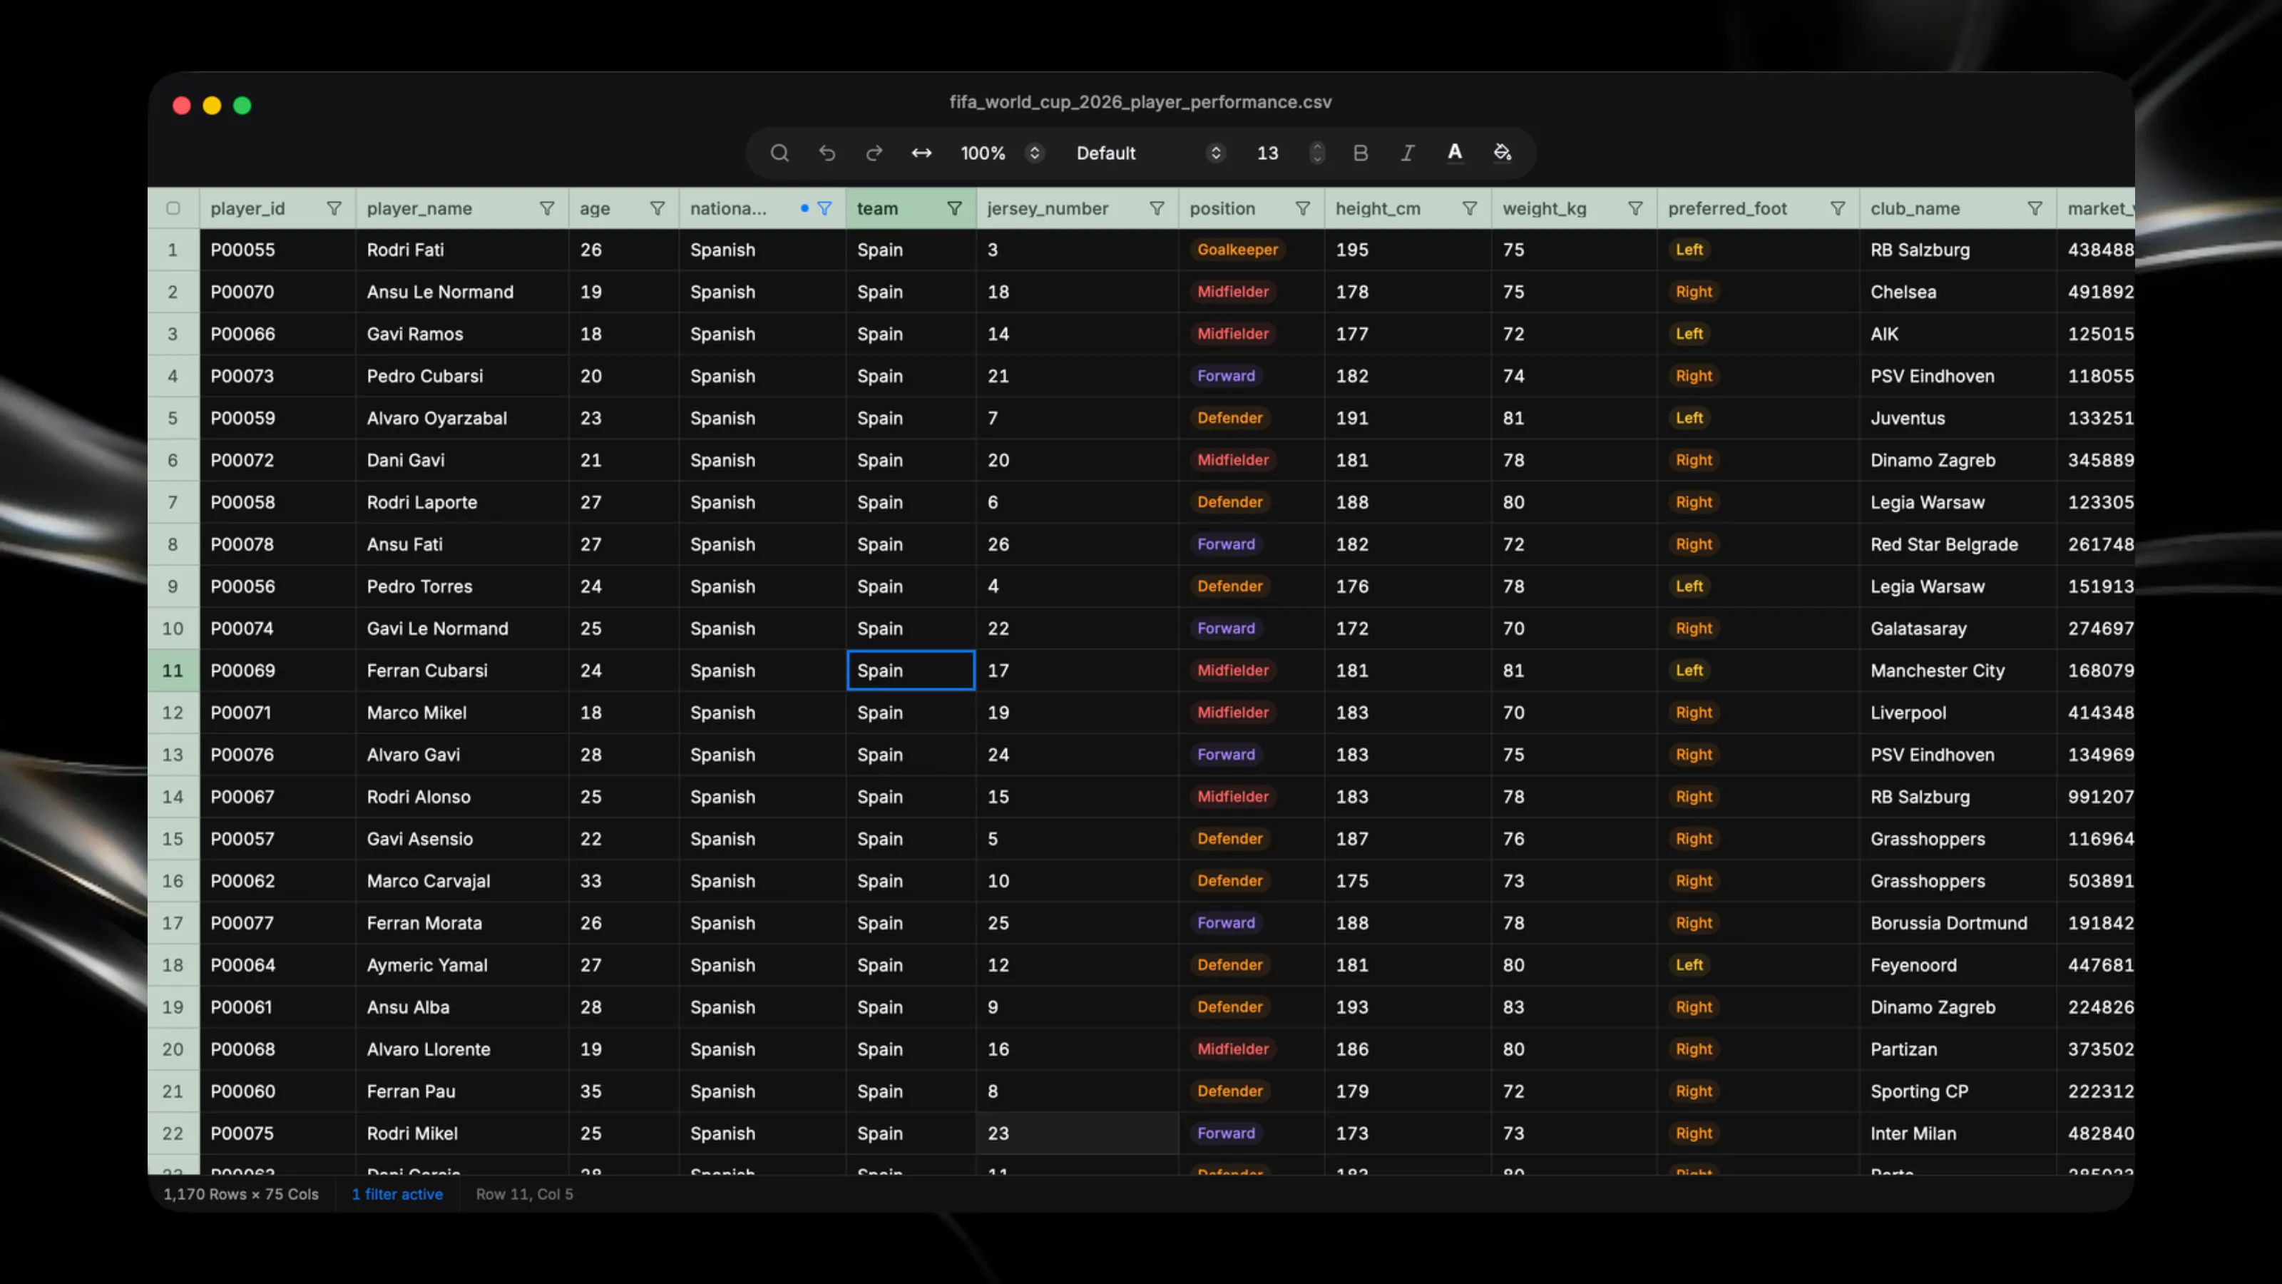Click the 1,170 Rows × 75 Cols status
Image resolution: width=2282 pixels, height=1284 pixels.
(241, 1193)
